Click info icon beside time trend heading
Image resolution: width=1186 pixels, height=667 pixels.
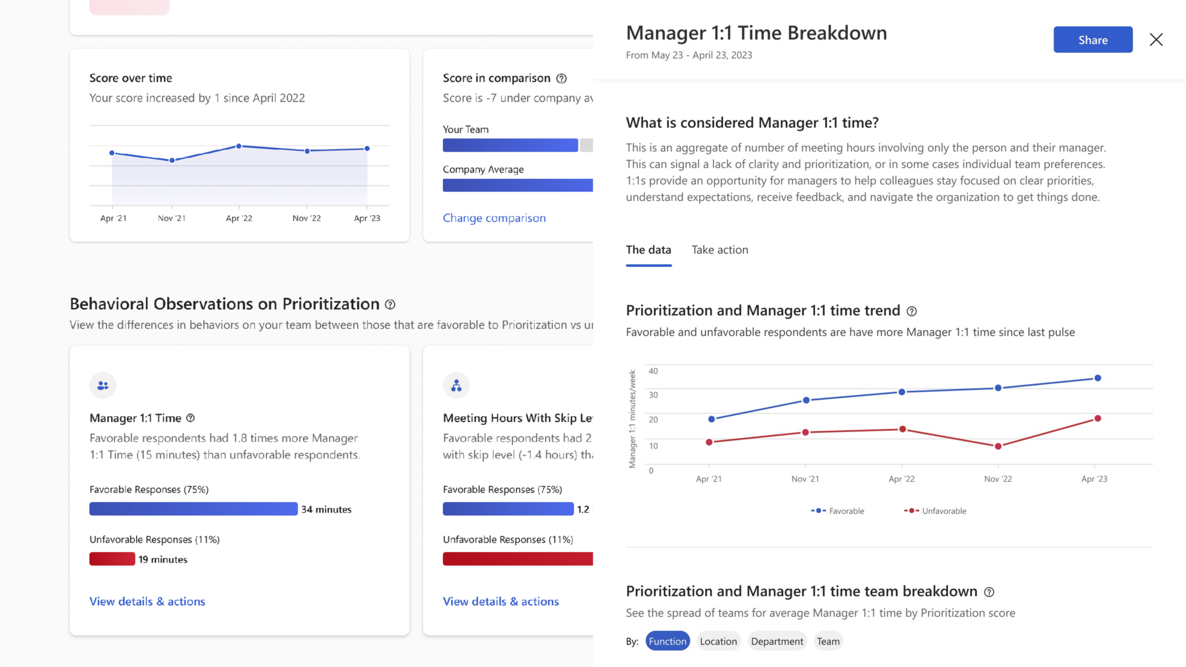(912, 311)
